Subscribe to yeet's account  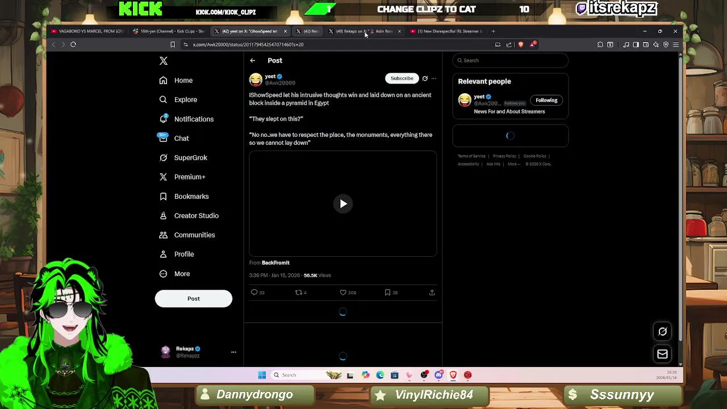click(x=402, y=78)
